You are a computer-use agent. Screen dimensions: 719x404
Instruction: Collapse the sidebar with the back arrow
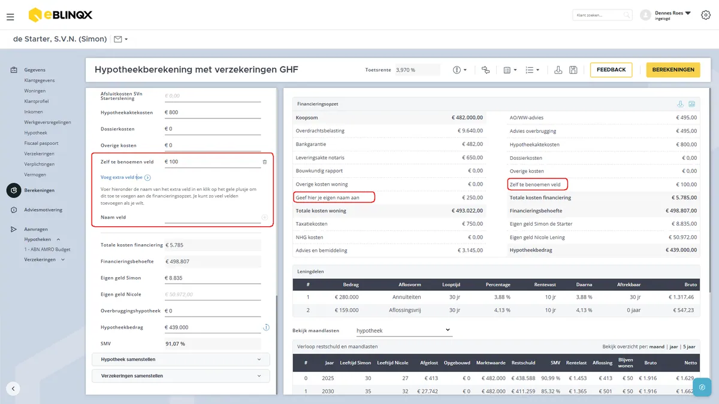[13, 388]
